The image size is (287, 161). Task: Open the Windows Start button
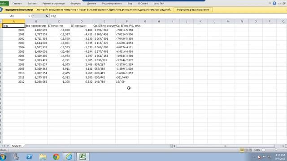click(x=3, y=157)
